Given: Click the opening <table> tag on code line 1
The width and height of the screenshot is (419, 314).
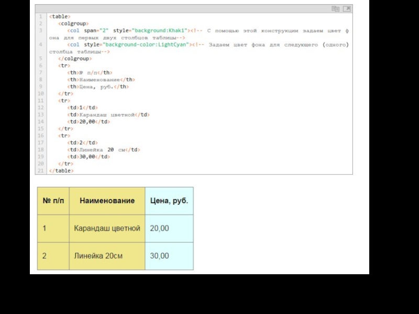Looking at the screenshot, I should tap(60, 17).
